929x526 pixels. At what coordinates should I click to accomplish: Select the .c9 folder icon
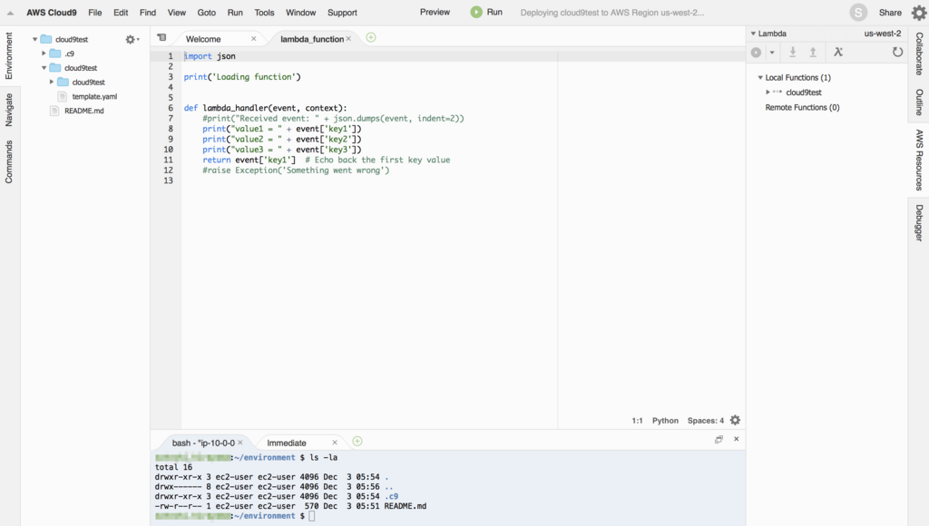55,54
